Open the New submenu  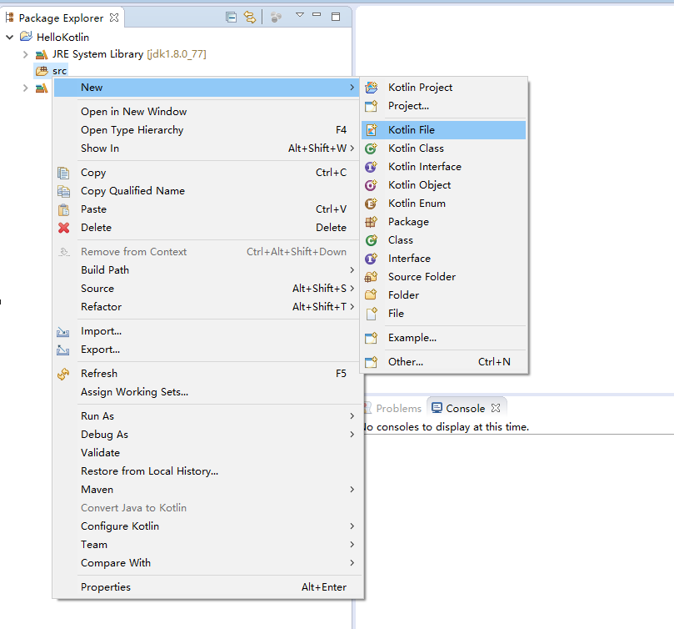207,88
